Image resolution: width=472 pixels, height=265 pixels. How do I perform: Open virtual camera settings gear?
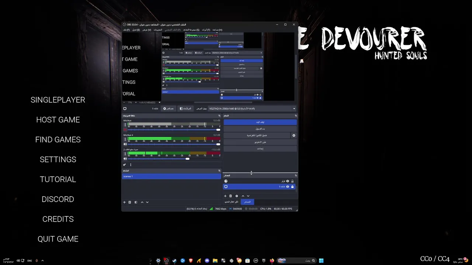tap(294, 135)
